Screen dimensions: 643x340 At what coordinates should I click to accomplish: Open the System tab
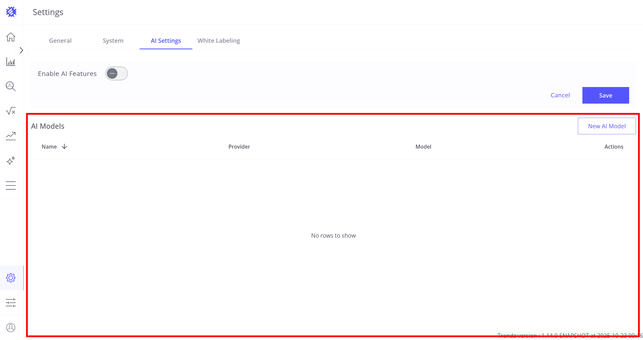(113, 41)
